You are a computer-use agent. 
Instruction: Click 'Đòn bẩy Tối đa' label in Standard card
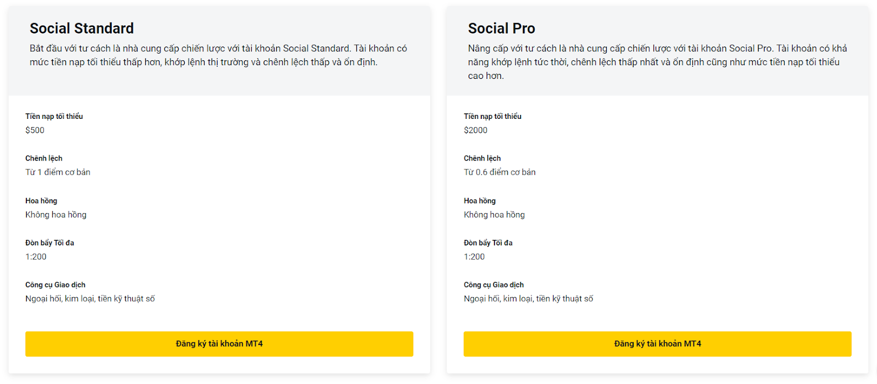50,243
